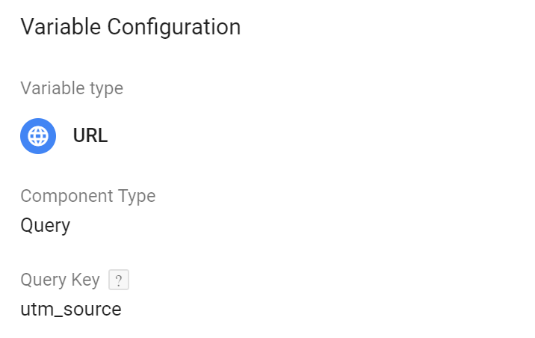Click the Component Type label
This screenshot has width=535, height=338.
coord(88,197)
